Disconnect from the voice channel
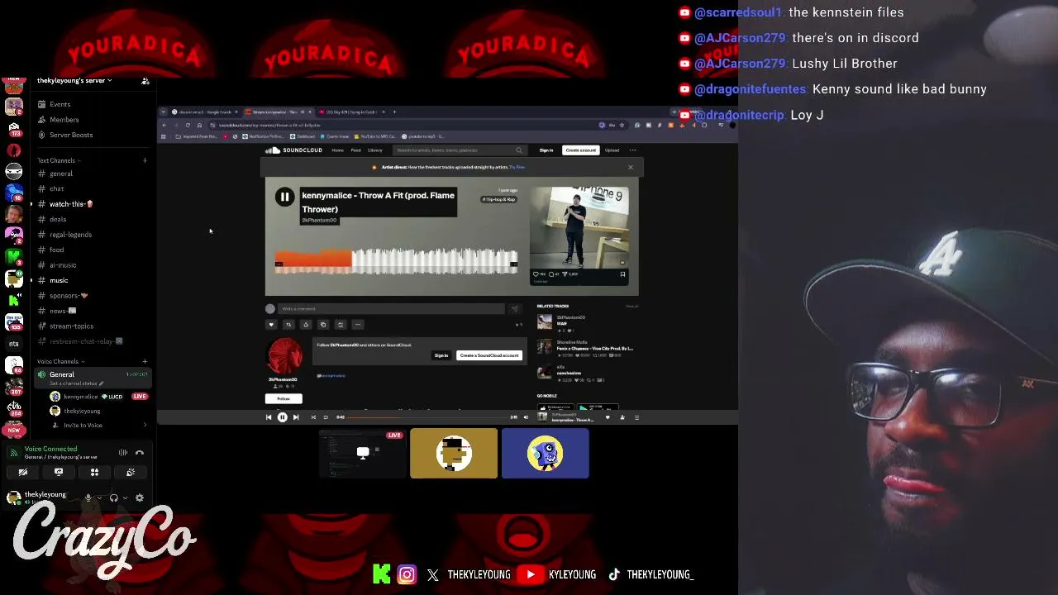Viewport: 1058px width, 595px height. click(x=140, y=452)
